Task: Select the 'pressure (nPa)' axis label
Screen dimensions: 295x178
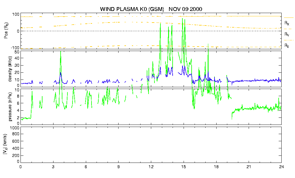Action: [10, 107]
